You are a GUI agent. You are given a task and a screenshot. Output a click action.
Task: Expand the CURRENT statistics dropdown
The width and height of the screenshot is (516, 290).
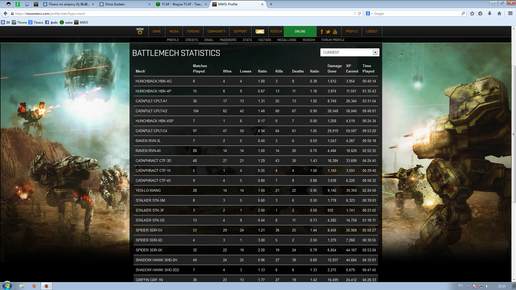[350, 52]
